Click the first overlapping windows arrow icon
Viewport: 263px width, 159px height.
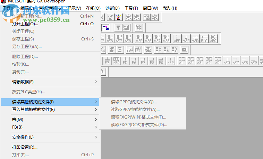[x=130, y=50]
